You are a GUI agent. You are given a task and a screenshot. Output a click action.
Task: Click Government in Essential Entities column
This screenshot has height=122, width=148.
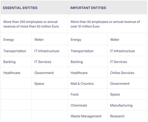tap(44, 73)
